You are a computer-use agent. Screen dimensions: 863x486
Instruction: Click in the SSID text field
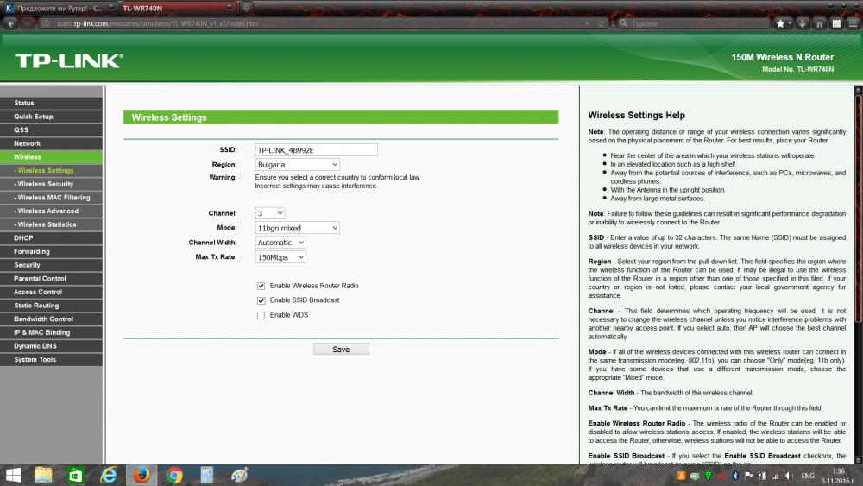pyautogui.click(x=317, y=149)
